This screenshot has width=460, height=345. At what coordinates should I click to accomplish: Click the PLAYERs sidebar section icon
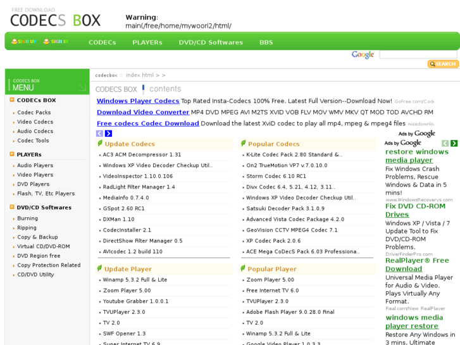pyautogui.click(x=12, y=154)
